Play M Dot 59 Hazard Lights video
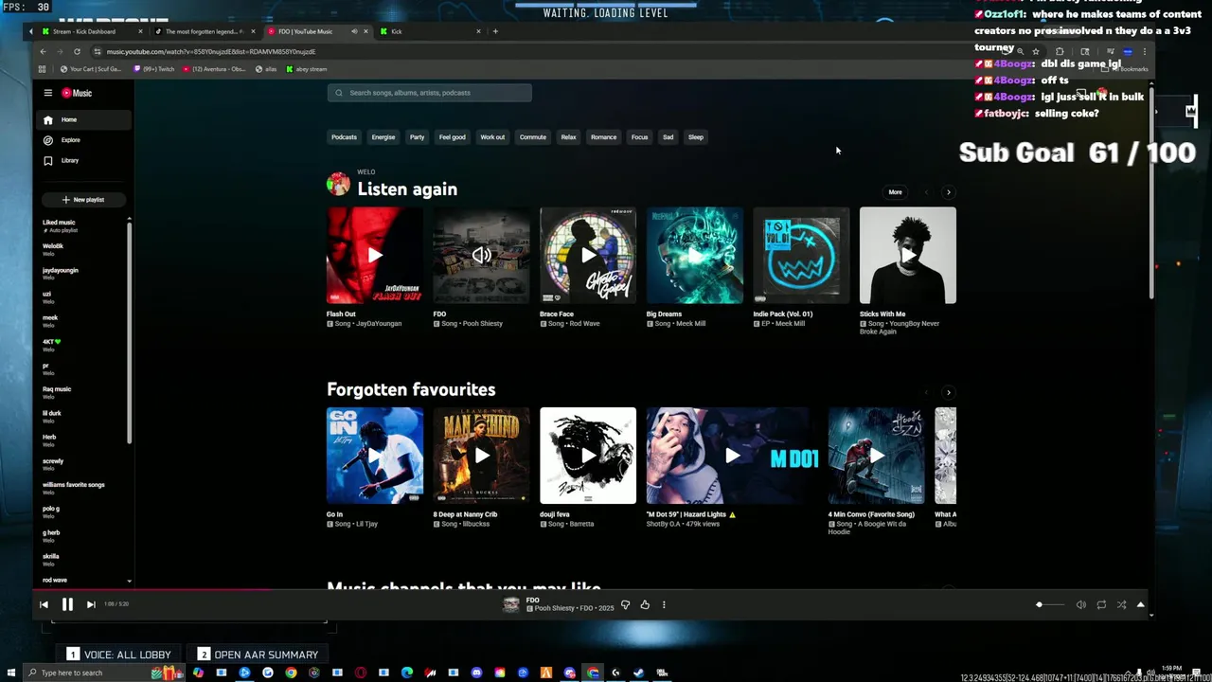 click(732, 456)
